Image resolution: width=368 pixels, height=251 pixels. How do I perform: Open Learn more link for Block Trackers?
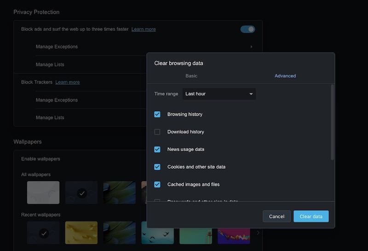coord(68,82)
